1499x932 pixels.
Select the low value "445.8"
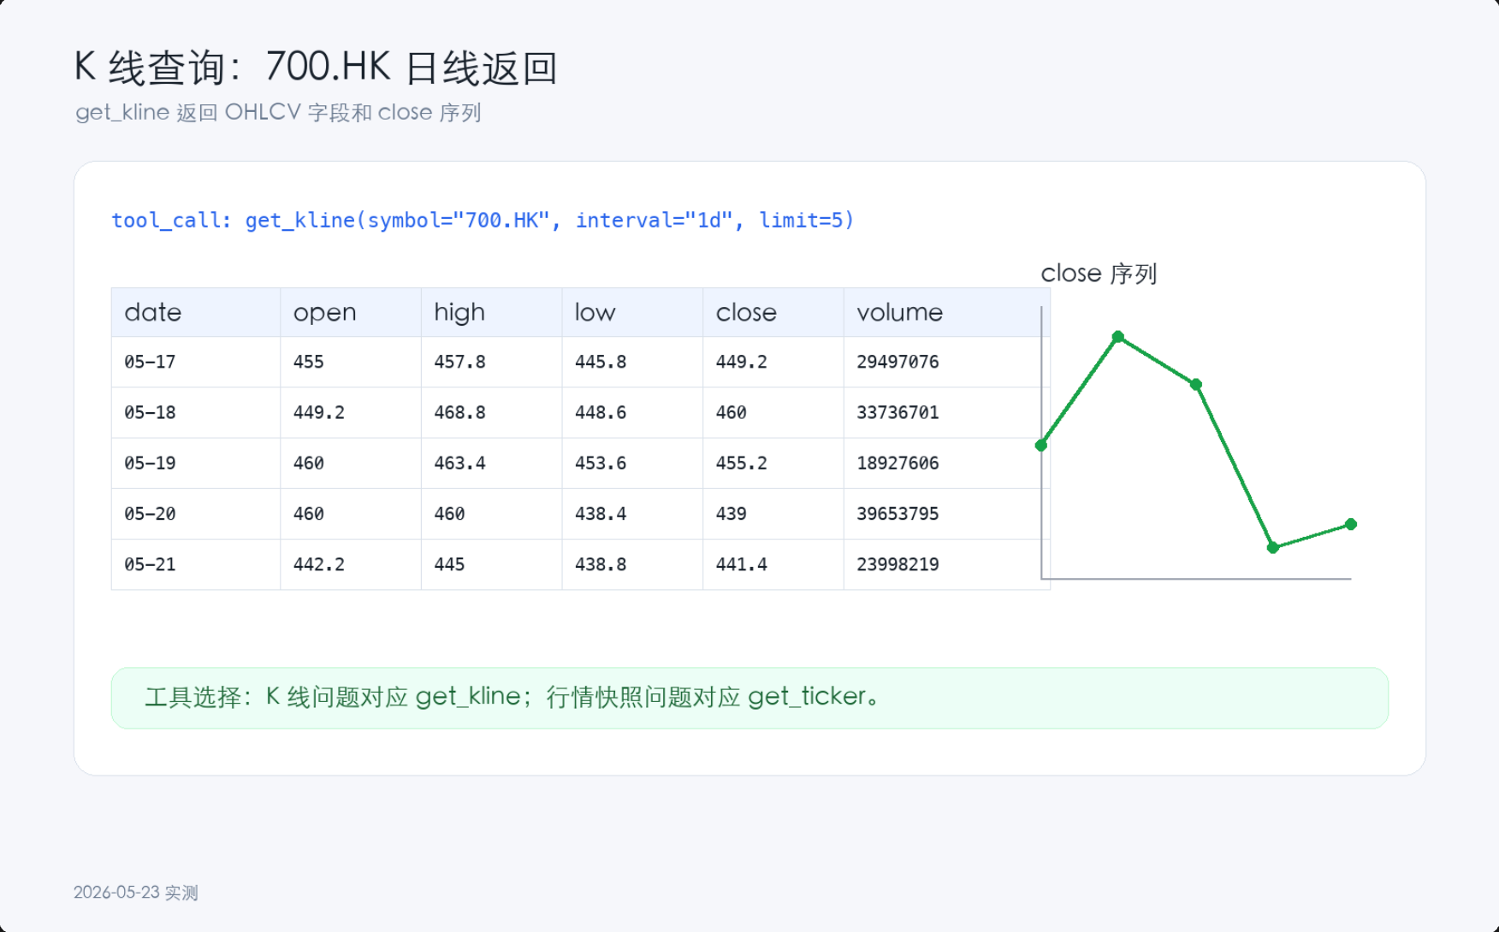(x=601, y=362)
